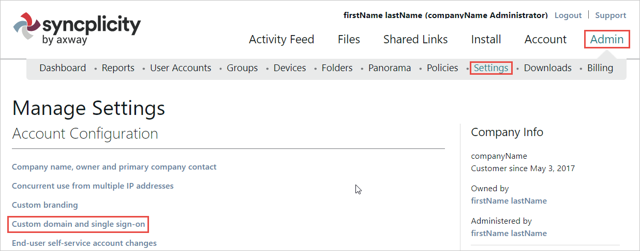This screenshot has height=251, width=640.
Task: Click the Company Info heading
Action: pos(507,132)
